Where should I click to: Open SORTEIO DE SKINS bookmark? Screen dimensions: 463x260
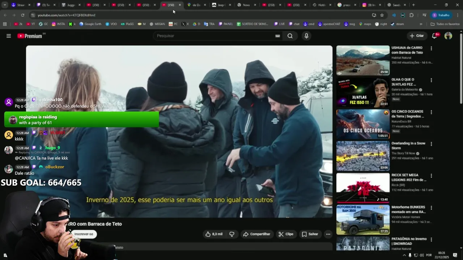click(252, 24)
